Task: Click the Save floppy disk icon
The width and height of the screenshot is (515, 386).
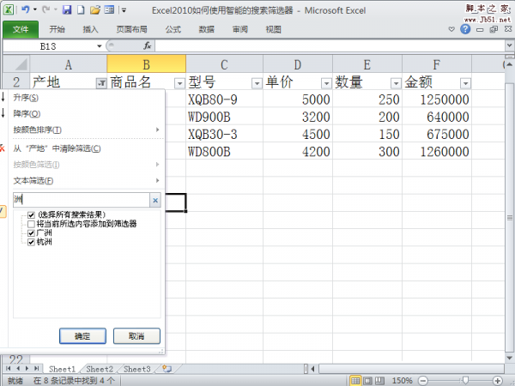Action: pos(67,9)
